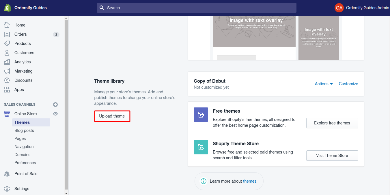Click the Discounts badge icon

tap(7, 80)
